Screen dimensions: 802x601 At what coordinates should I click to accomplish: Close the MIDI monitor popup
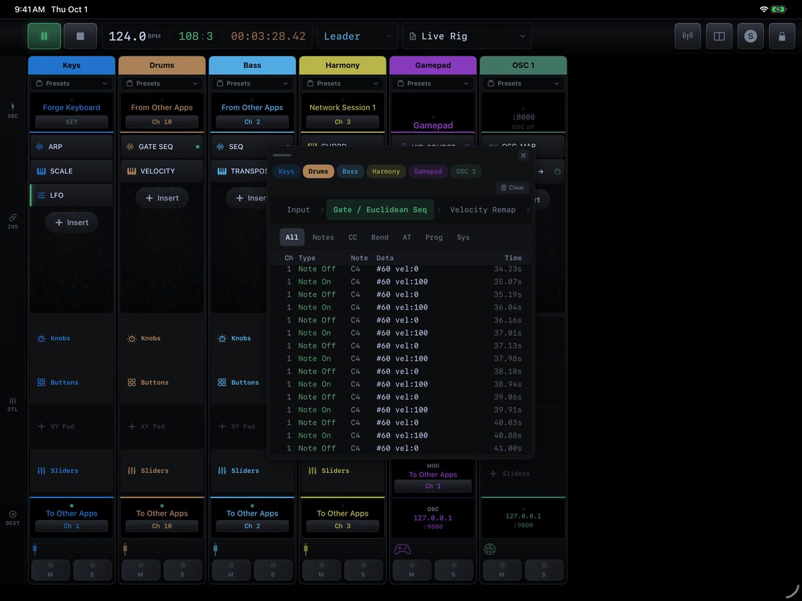pyautogui.click(x=523, y=155)
